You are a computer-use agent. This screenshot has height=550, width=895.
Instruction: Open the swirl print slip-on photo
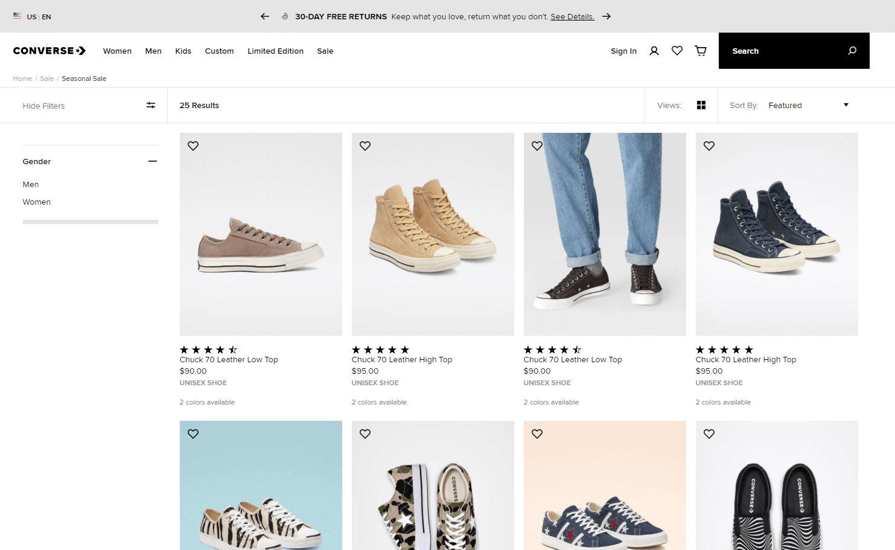click(x=777, y=485)
